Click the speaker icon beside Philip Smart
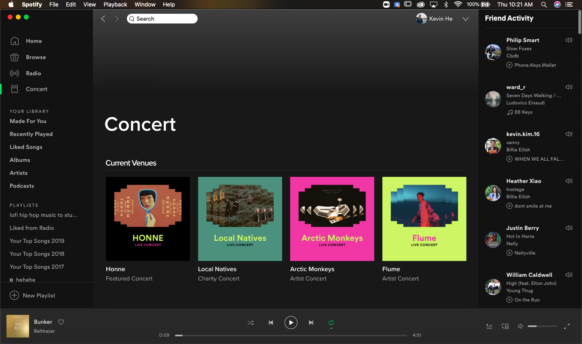Image resolution: width=582 pixels, height=344 pixels. pyautogui.click(x=569, y=40)
